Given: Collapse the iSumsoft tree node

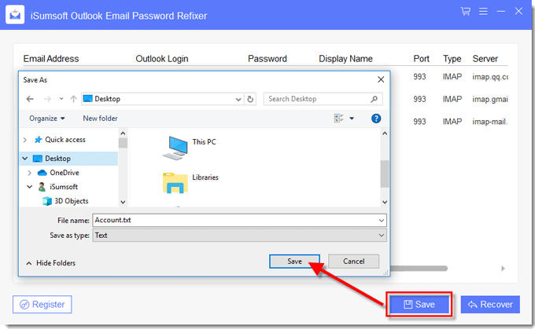Looking at the screenshot, I should pos(30,187).
